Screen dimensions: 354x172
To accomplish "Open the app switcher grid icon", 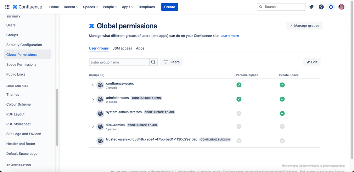I will 7,7.
